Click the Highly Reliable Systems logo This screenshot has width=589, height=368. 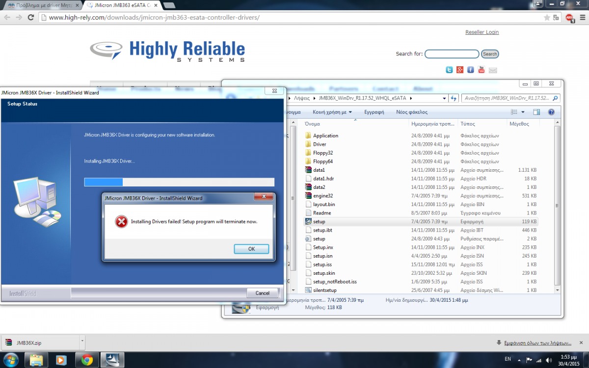click(x=167, y=51)
